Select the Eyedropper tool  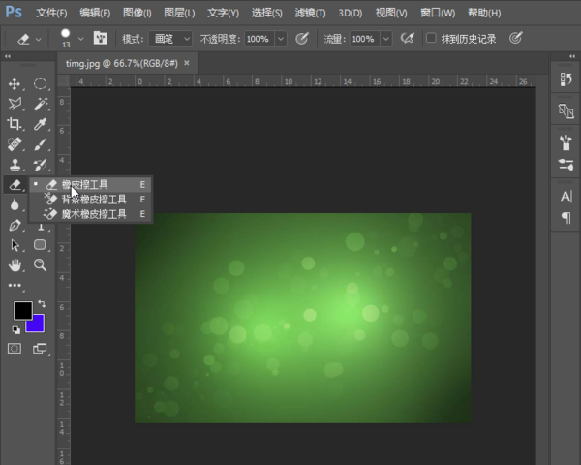point(40,124)
